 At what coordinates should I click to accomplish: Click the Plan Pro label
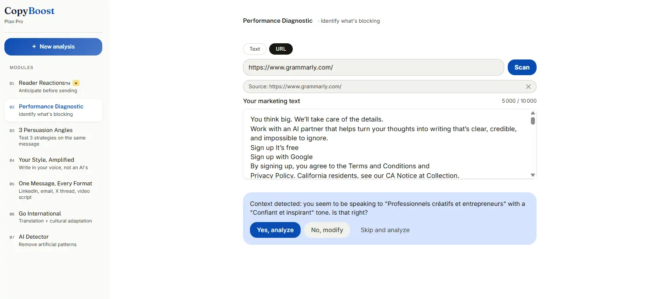click(x=14, y=21)
